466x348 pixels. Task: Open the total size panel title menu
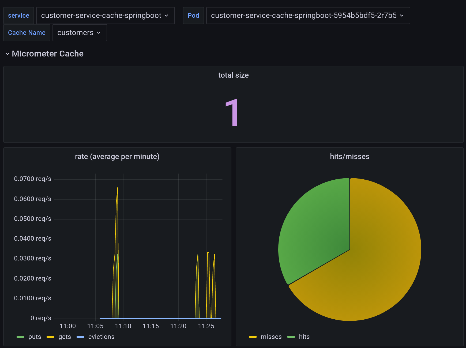coord(233,75)
